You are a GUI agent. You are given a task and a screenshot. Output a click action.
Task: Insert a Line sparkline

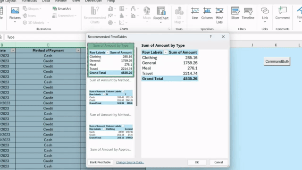point(195,13)
